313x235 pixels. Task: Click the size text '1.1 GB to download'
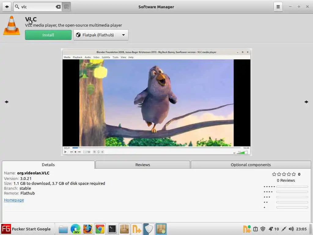31,184
